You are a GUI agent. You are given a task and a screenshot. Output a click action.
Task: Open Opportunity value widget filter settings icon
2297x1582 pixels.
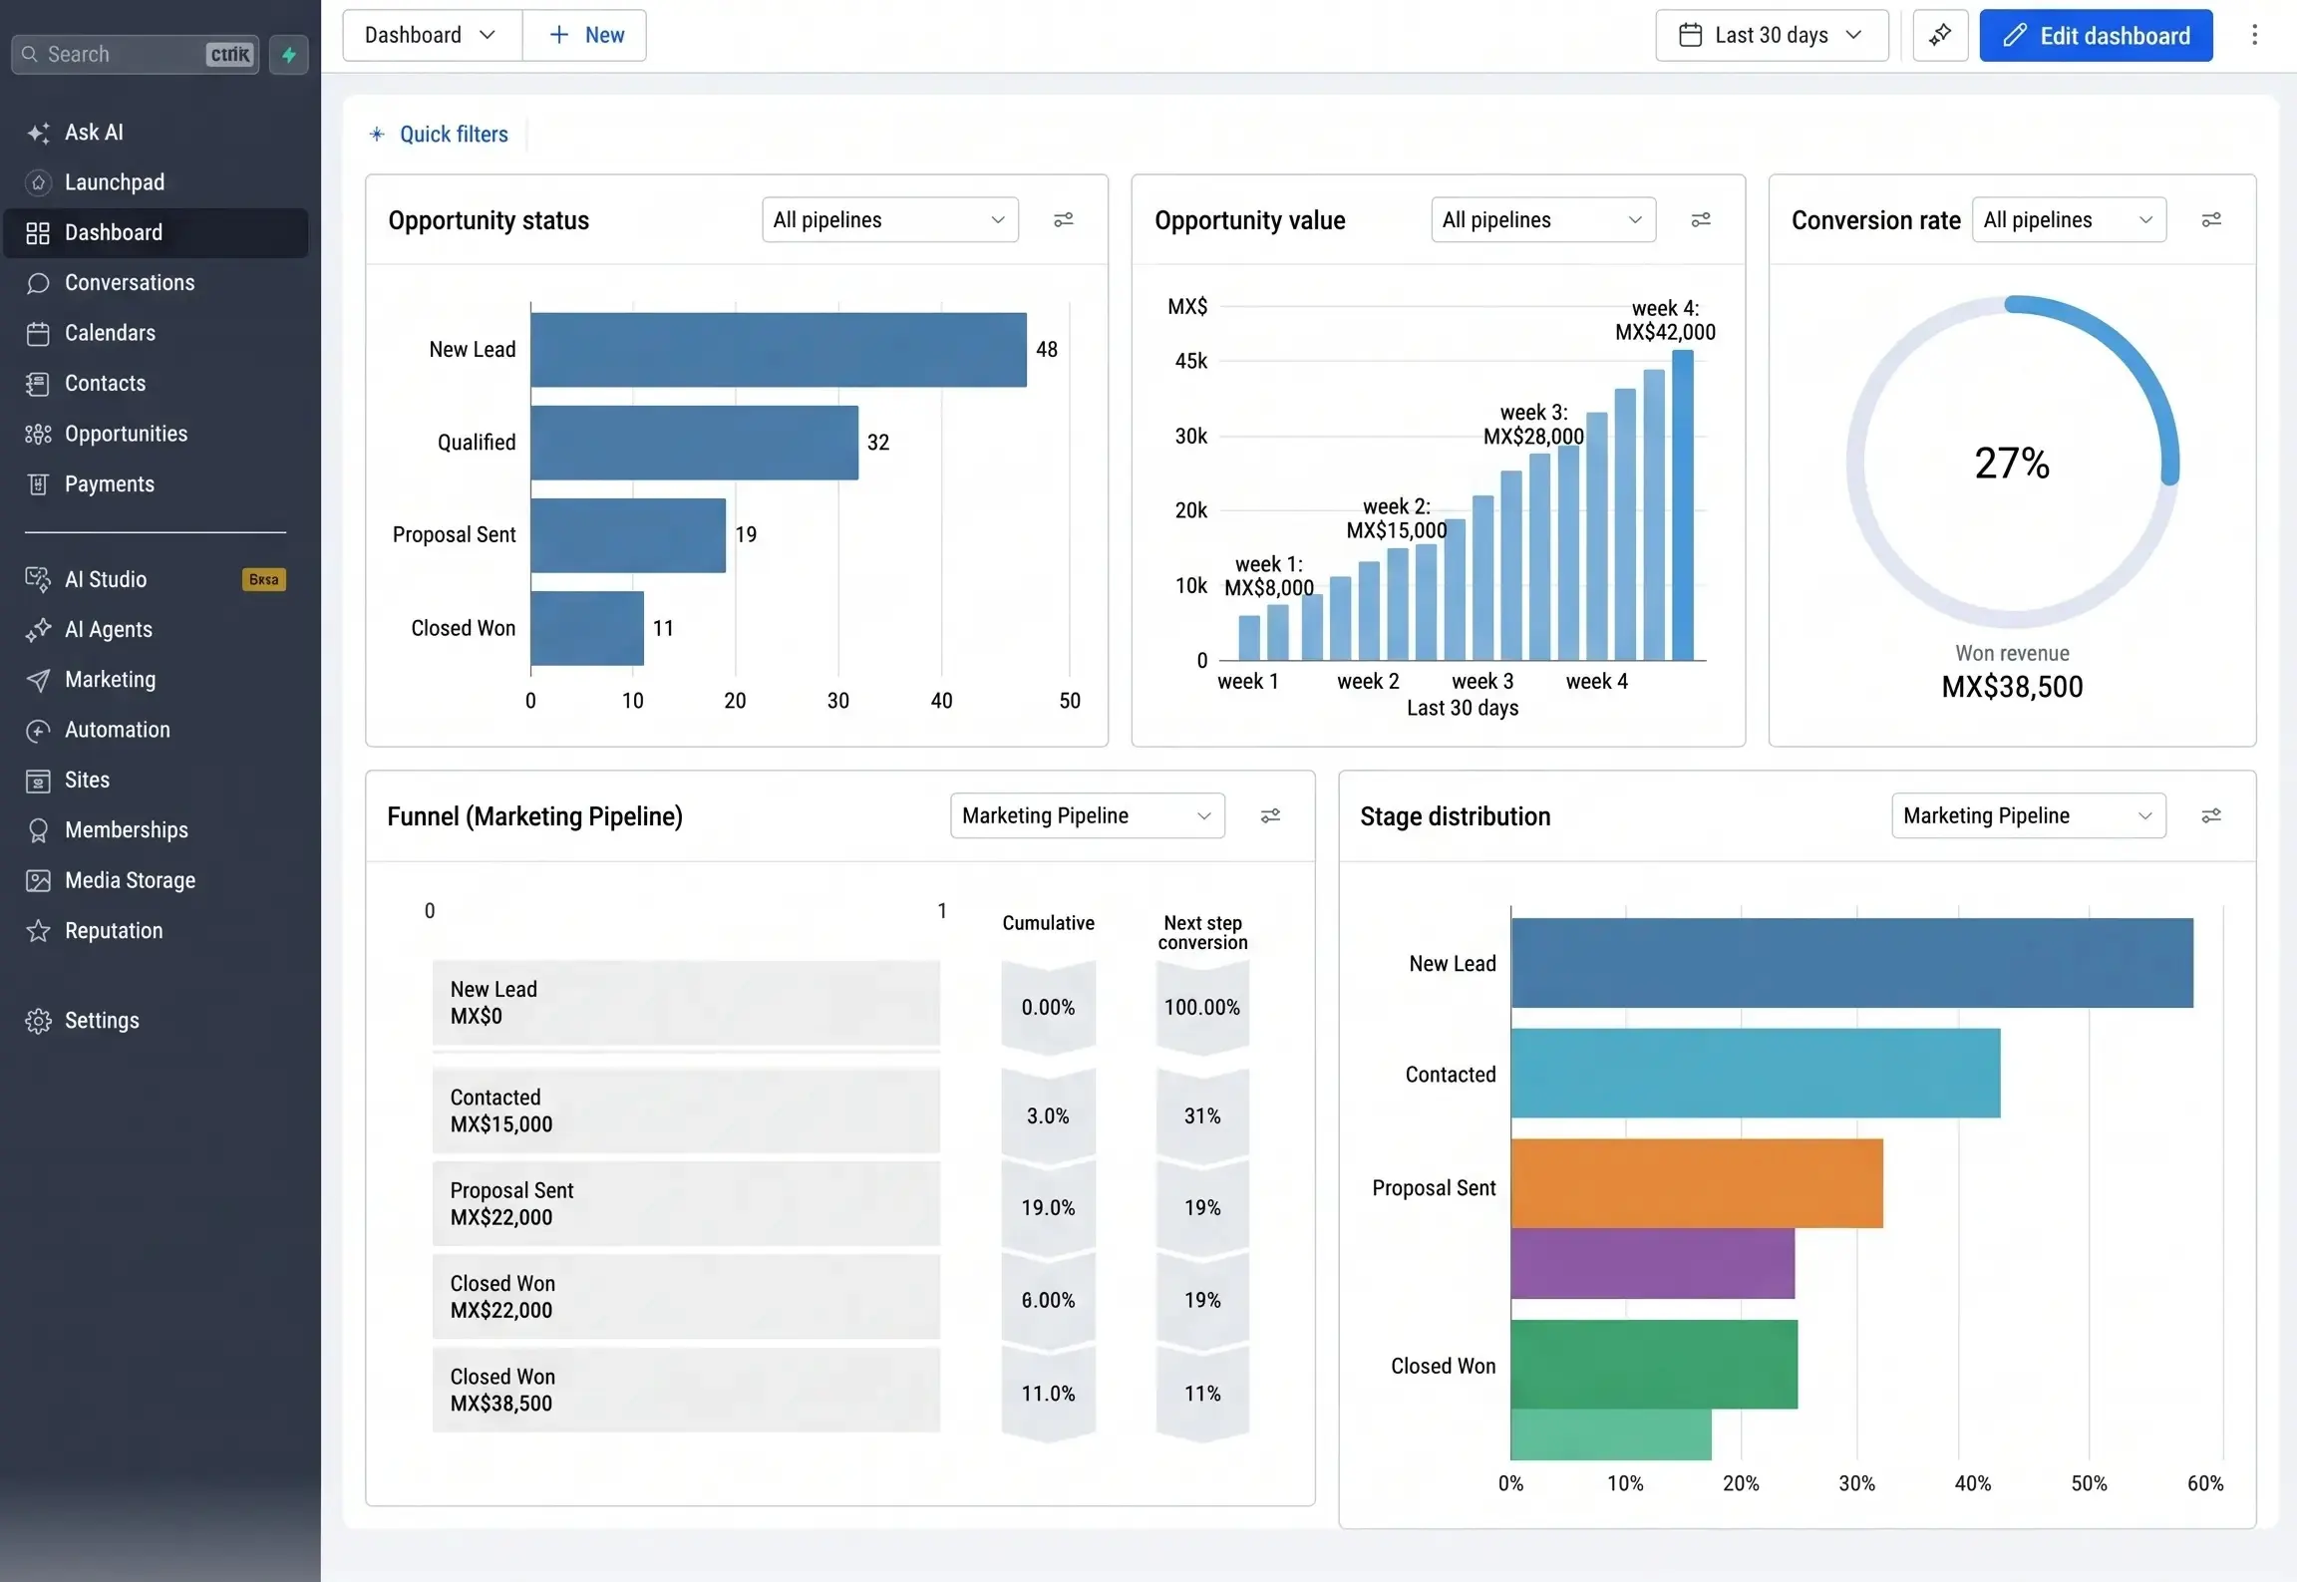pyautogui.click(x=1701, y=220)
